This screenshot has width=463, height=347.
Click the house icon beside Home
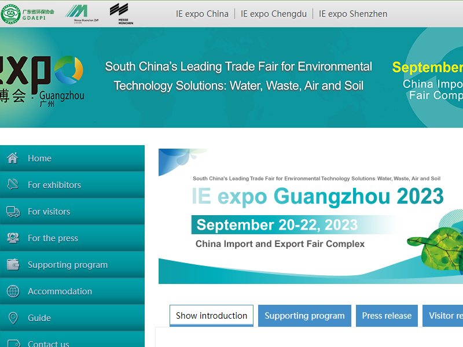pos(13,158)
